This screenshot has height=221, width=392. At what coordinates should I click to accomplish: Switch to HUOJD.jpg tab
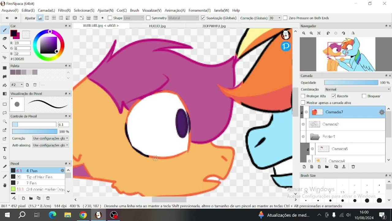157,26
